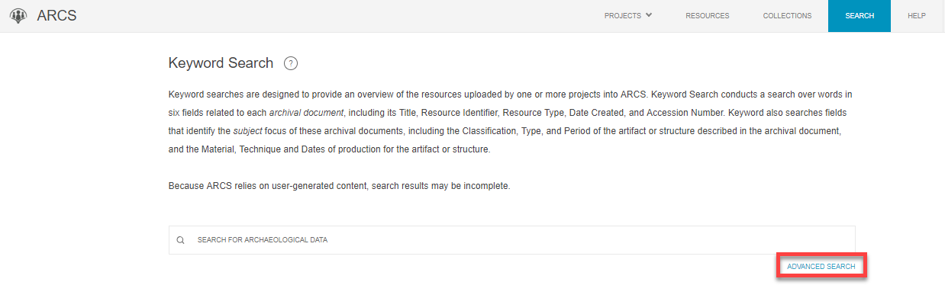
Task: Go to the Collections page
Action: [x=787, y=16]
